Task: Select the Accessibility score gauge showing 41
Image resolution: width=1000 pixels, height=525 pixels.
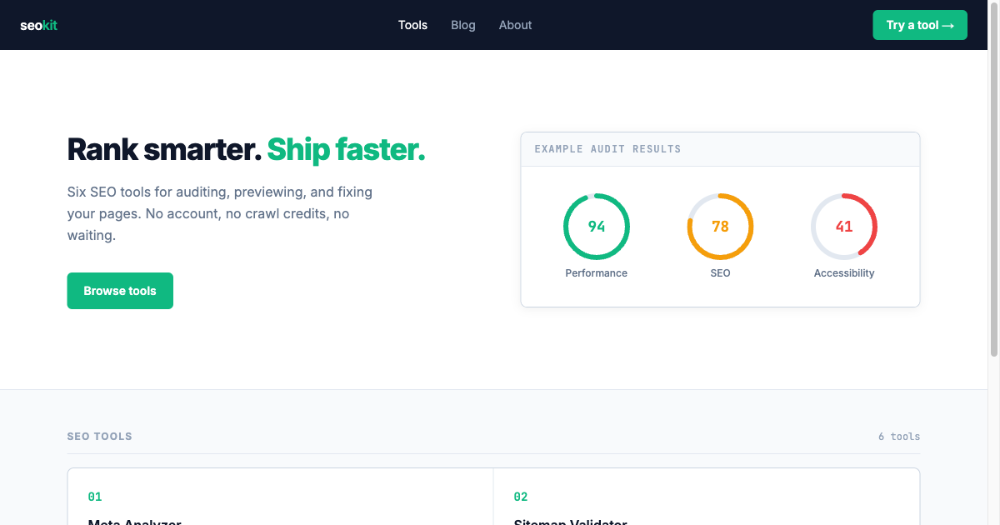Action: 844,227
